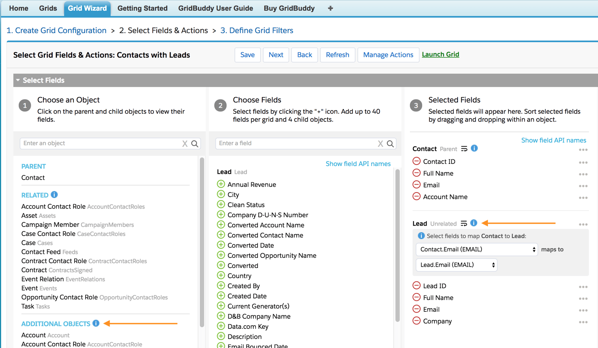Screen dimensions: 598x348
Task: Open the Lead sort order icon
Action: tap(464, 223)
